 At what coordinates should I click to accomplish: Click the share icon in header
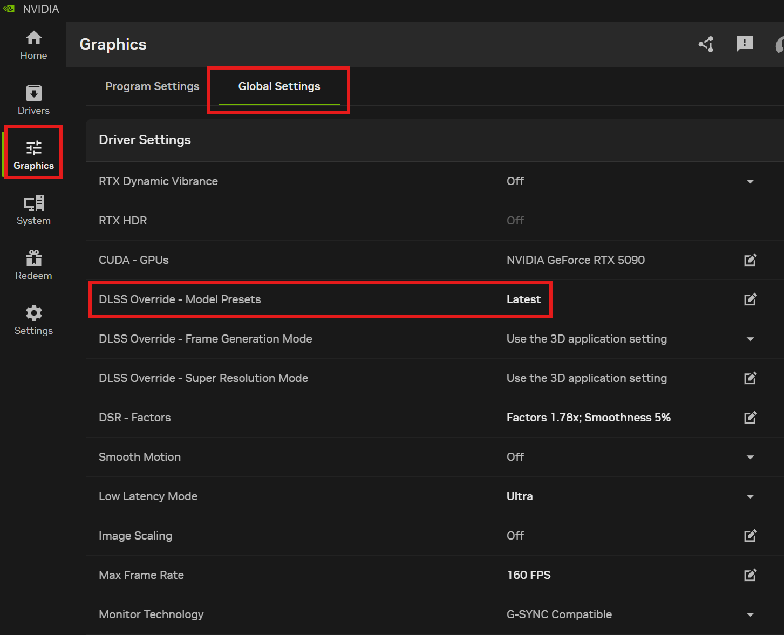pos(706,44)
